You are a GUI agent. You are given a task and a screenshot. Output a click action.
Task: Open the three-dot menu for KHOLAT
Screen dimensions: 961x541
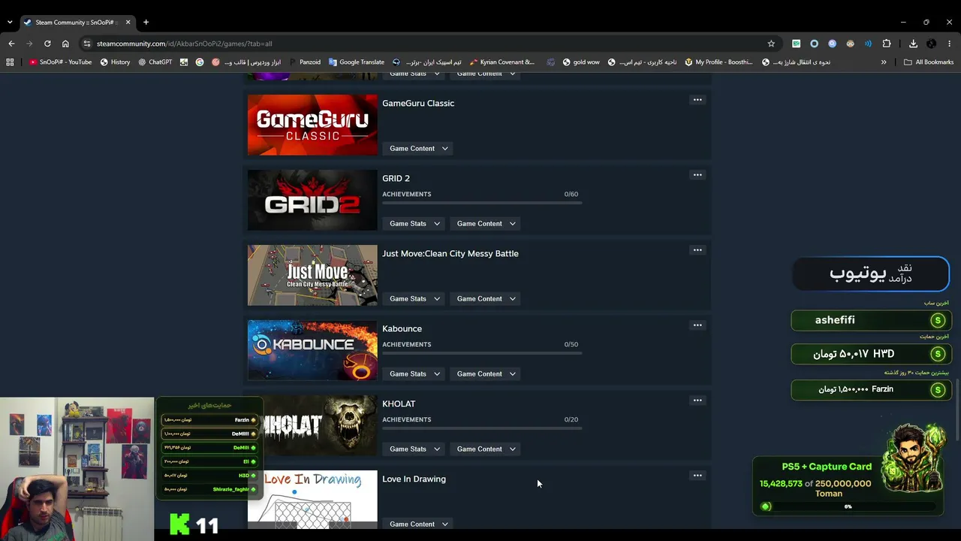(x=697, y=400)
